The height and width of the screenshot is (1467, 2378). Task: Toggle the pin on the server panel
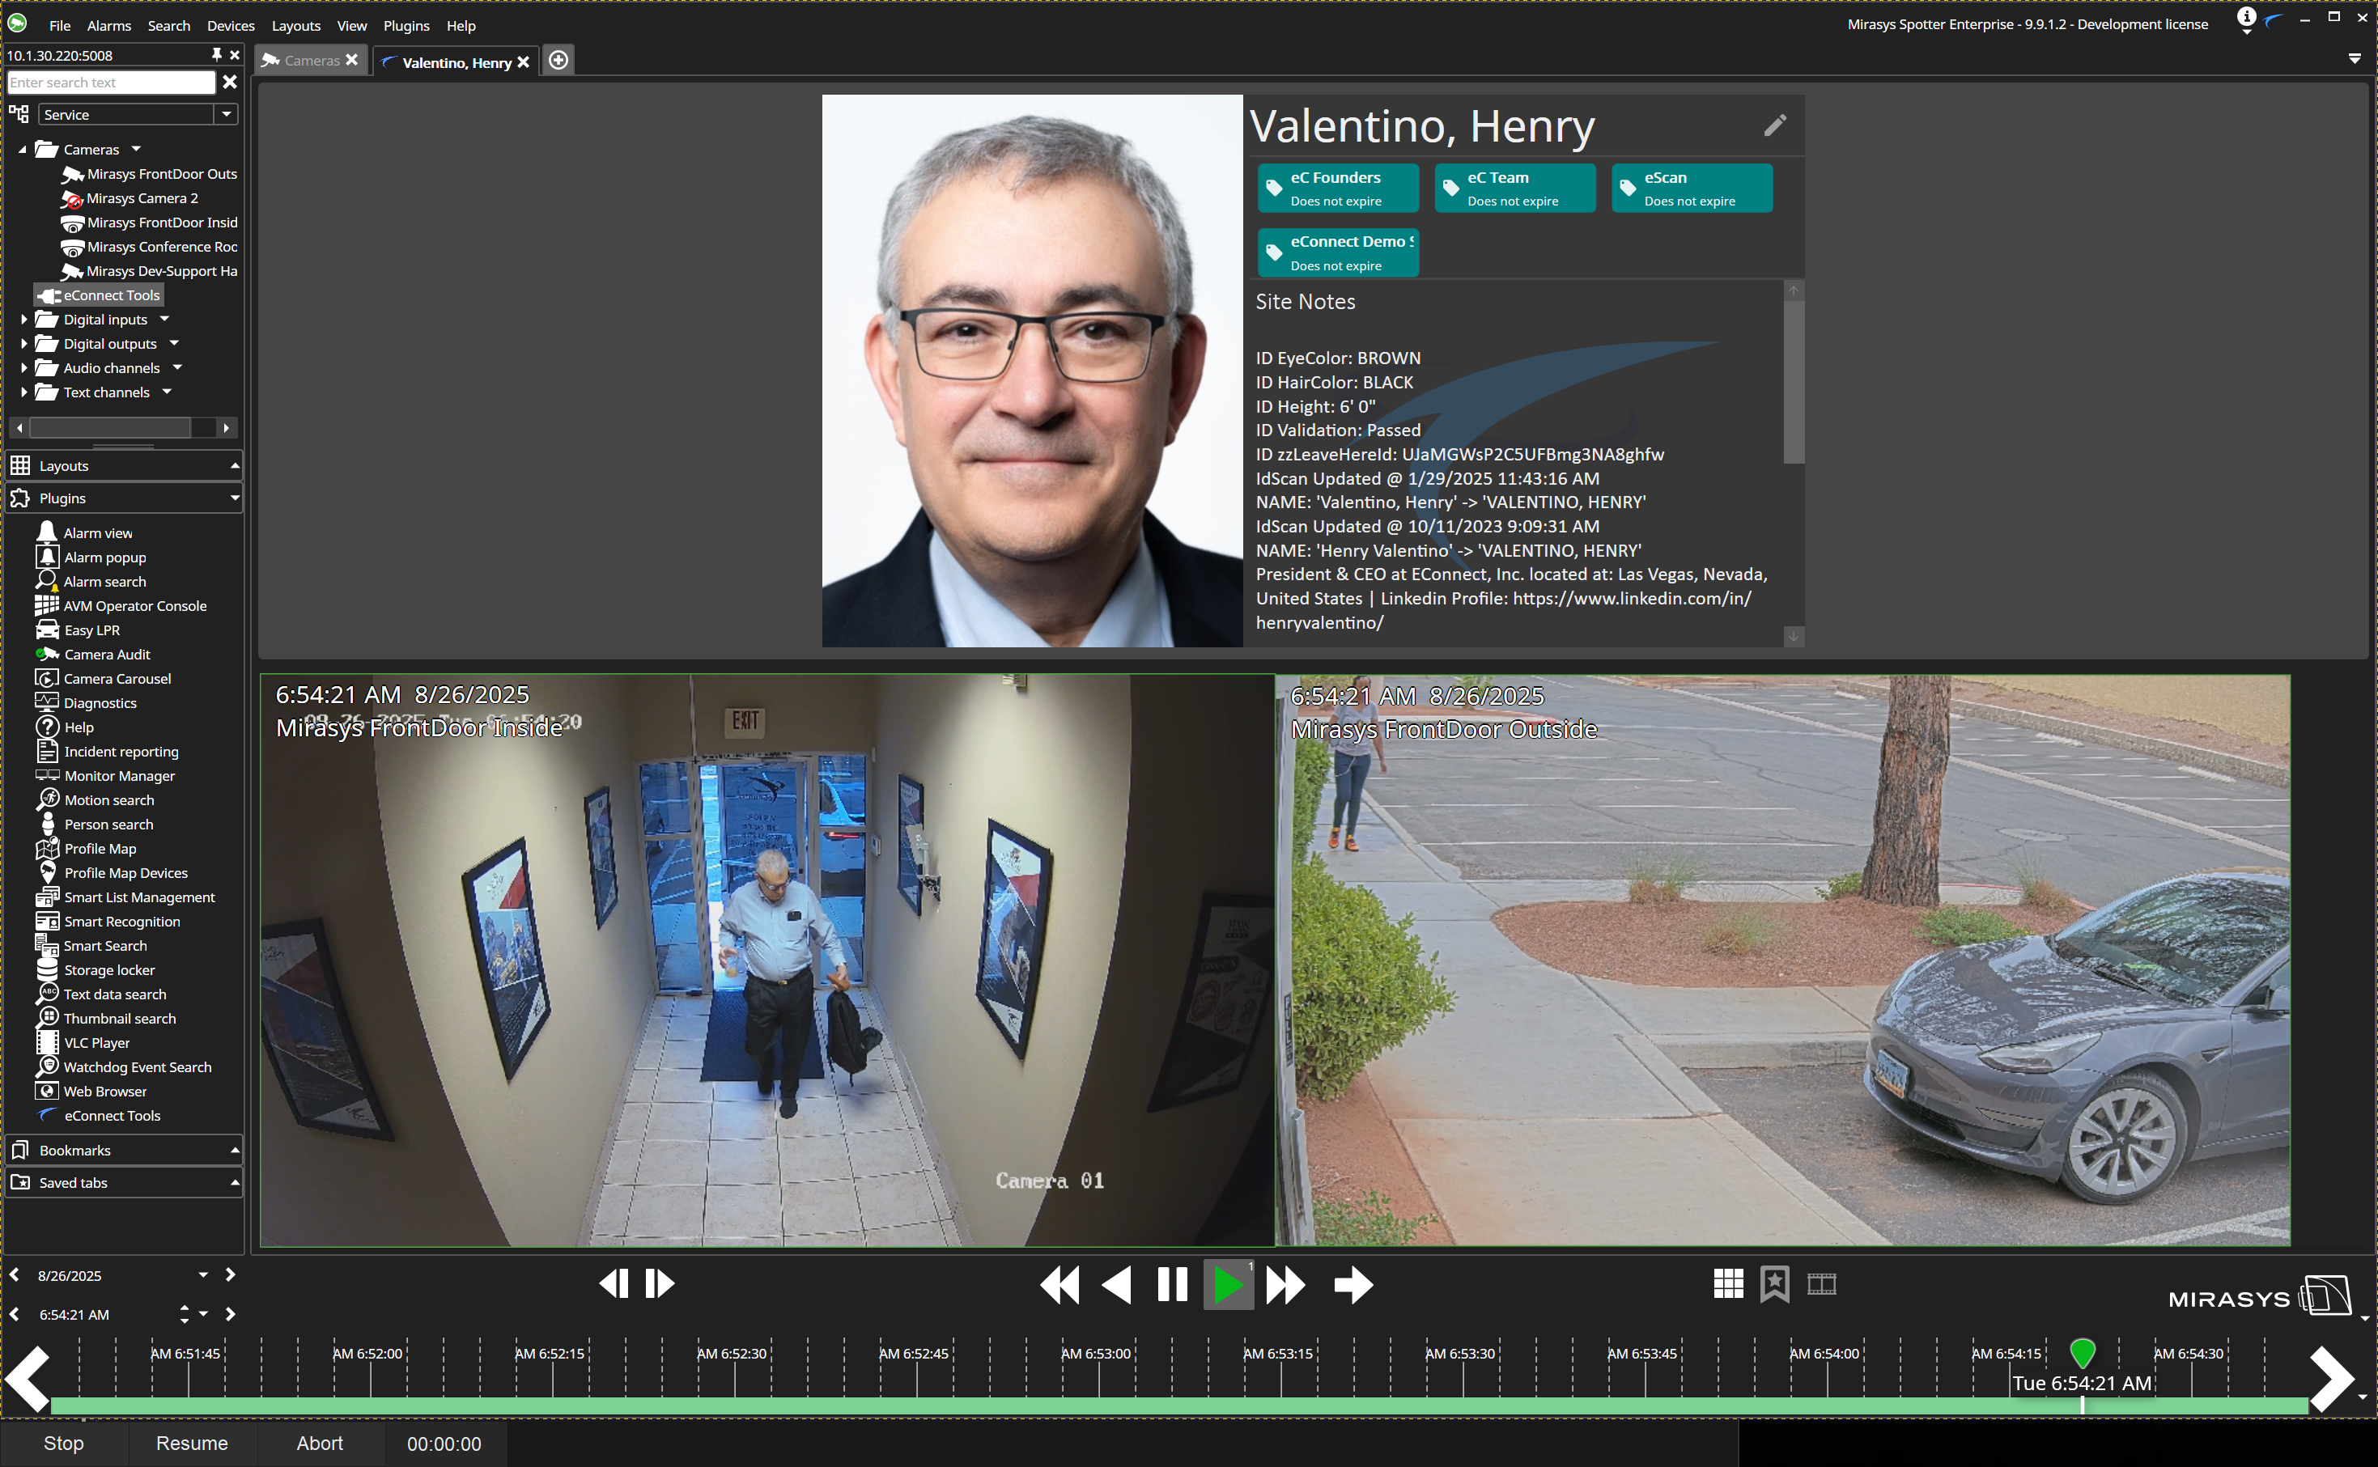(216, 54)
